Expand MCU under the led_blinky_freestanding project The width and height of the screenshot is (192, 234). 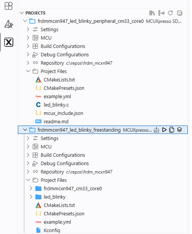pyautogui.click(x=28, y=146)
